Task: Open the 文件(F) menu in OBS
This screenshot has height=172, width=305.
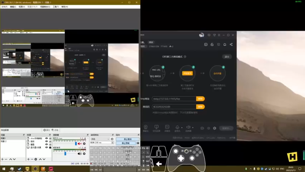Action: pyautogui.click(x=4, y=7)
